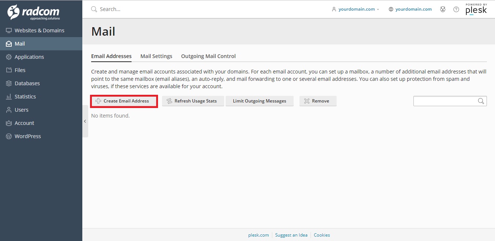Click the magnifier icon in list filter
This screenshot has height=241, width=495.
(481, 101)
